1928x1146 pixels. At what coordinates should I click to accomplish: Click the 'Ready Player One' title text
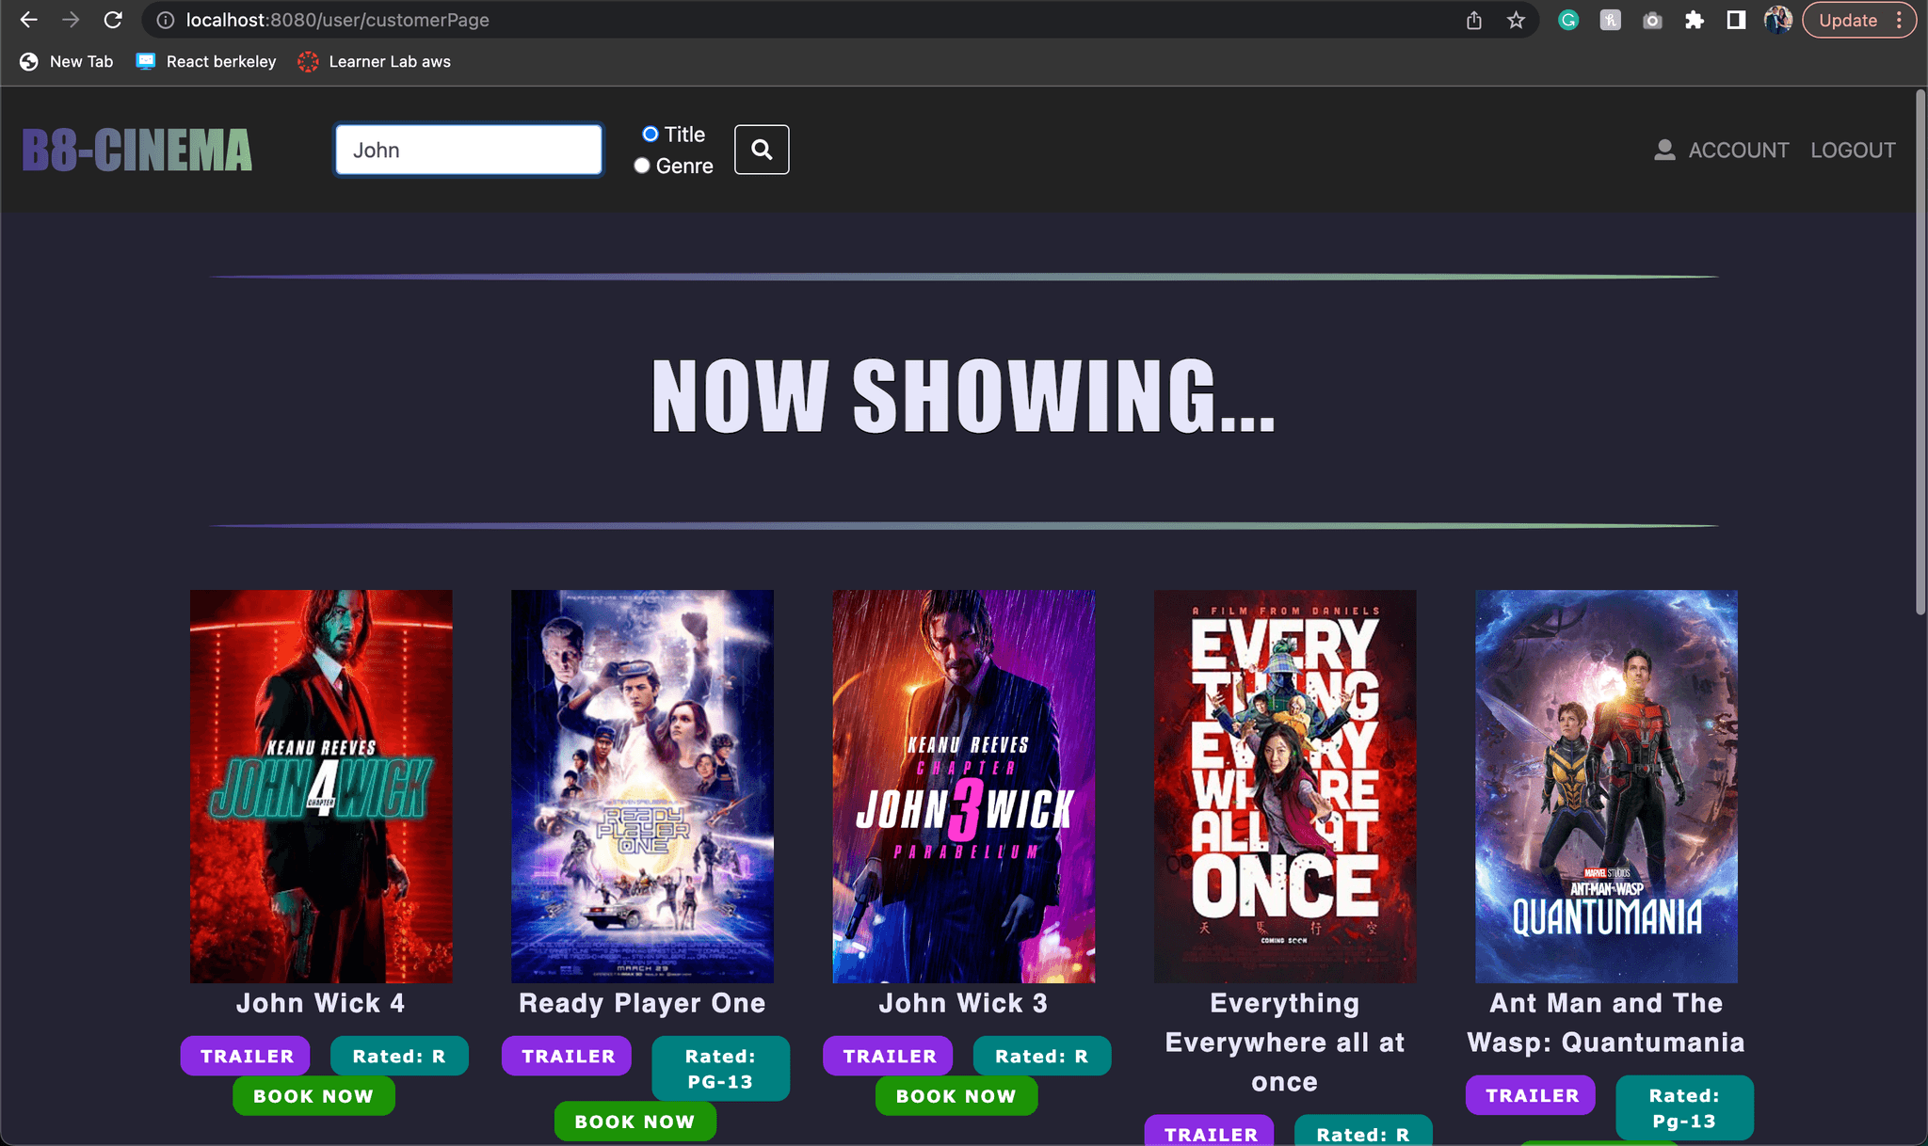coord(642,1004)
